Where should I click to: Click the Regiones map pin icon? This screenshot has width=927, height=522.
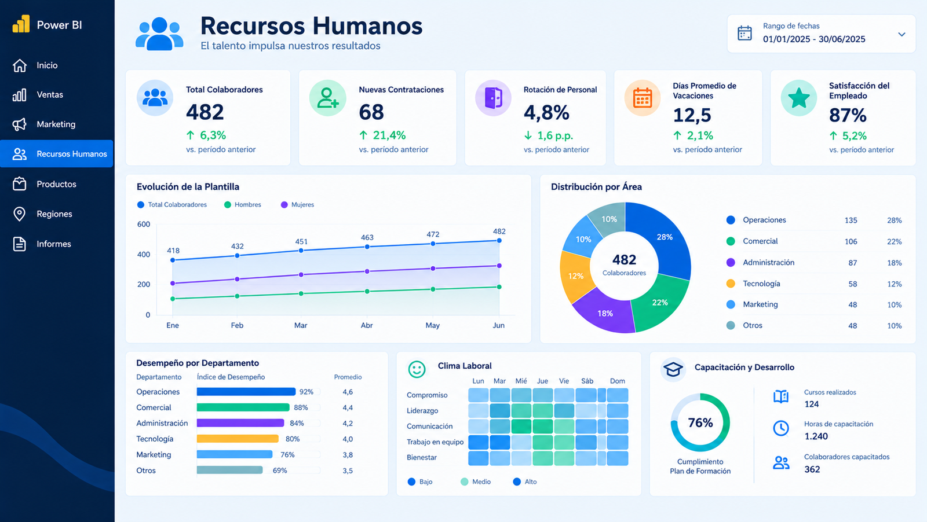coord(20,214)
